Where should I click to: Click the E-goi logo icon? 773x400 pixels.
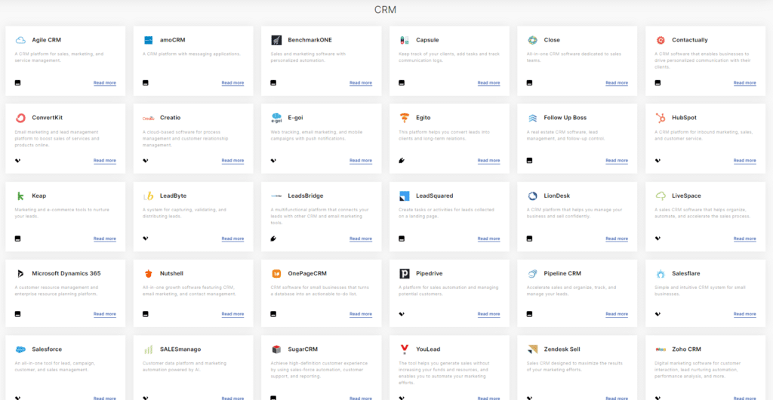pyautogui.click(x=276, y=118)
